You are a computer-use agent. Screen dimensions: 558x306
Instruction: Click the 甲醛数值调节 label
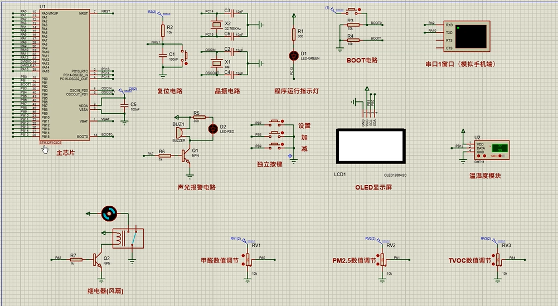pos(220,260)
